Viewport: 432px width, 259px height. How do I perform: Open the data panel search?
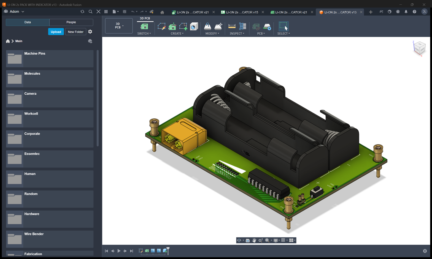pyautogui.click(x=90, y=12)
